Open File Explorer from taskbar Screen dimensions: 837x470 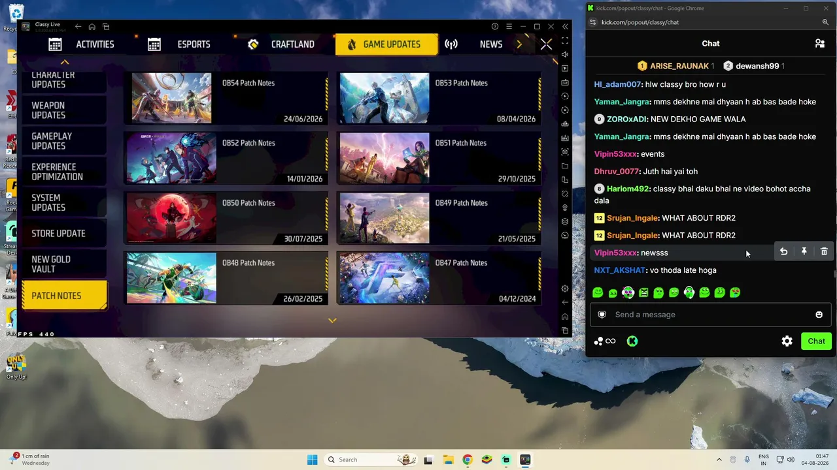[448, 460]
